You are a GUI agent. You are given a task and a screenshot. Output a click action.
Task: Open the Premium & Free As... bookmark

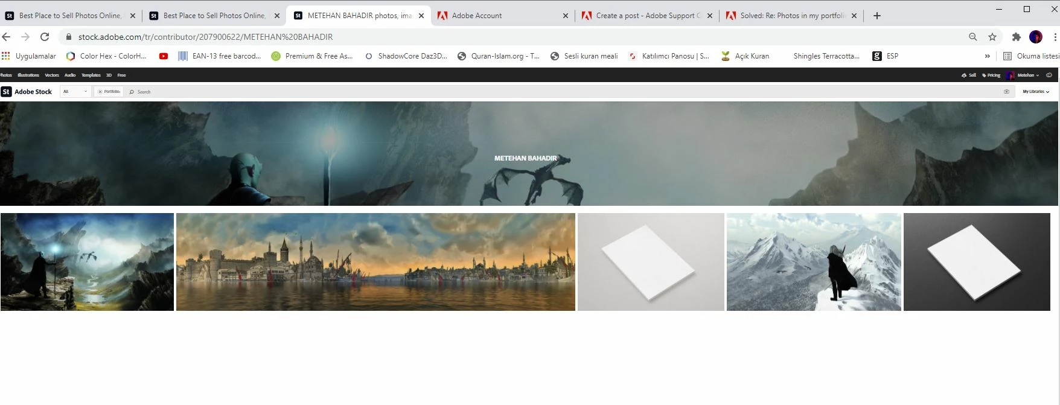click(x=312, y=56)
